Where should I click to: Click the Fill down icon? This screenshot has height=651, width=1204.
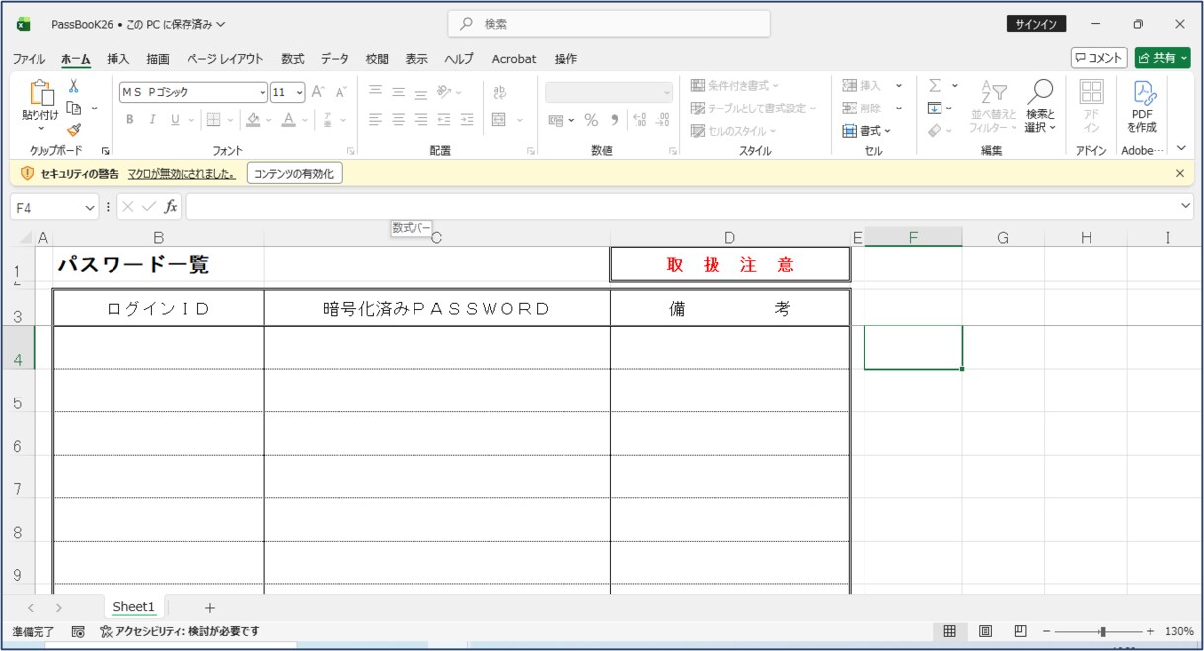[935, 108]
